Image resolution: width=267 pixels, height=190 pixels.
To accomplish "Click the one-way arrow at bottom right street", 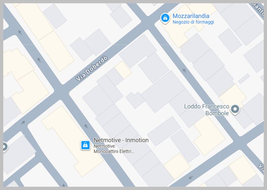I will coord(191,177).
